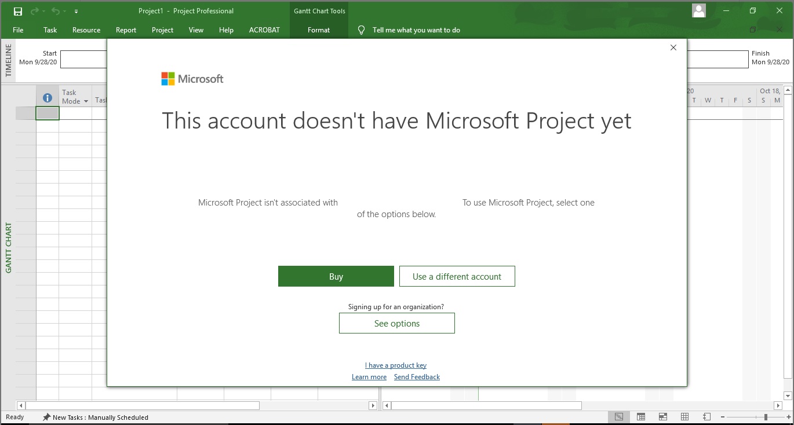
Task: Open the Resource ribbon tab
Action: pos(86,30)
